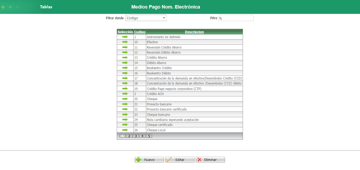Select arrow icon for code 20 Cheque
The image size is (360, 170).
coord(125,99)
